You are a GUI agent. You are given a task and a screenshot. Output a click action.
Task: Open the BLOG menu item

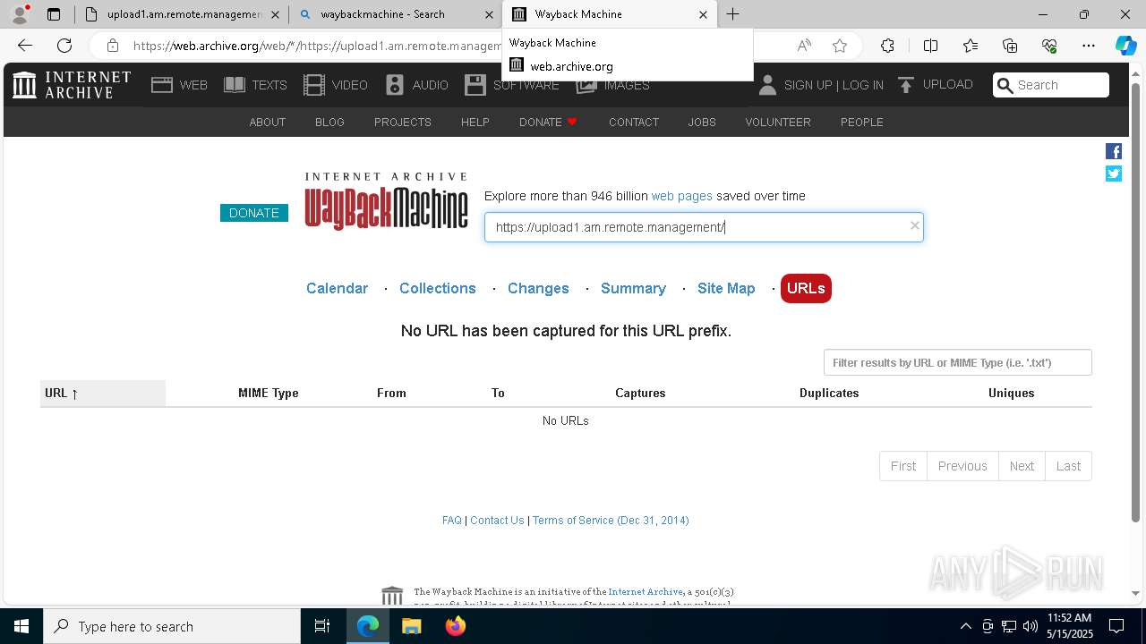pos(329,123)
